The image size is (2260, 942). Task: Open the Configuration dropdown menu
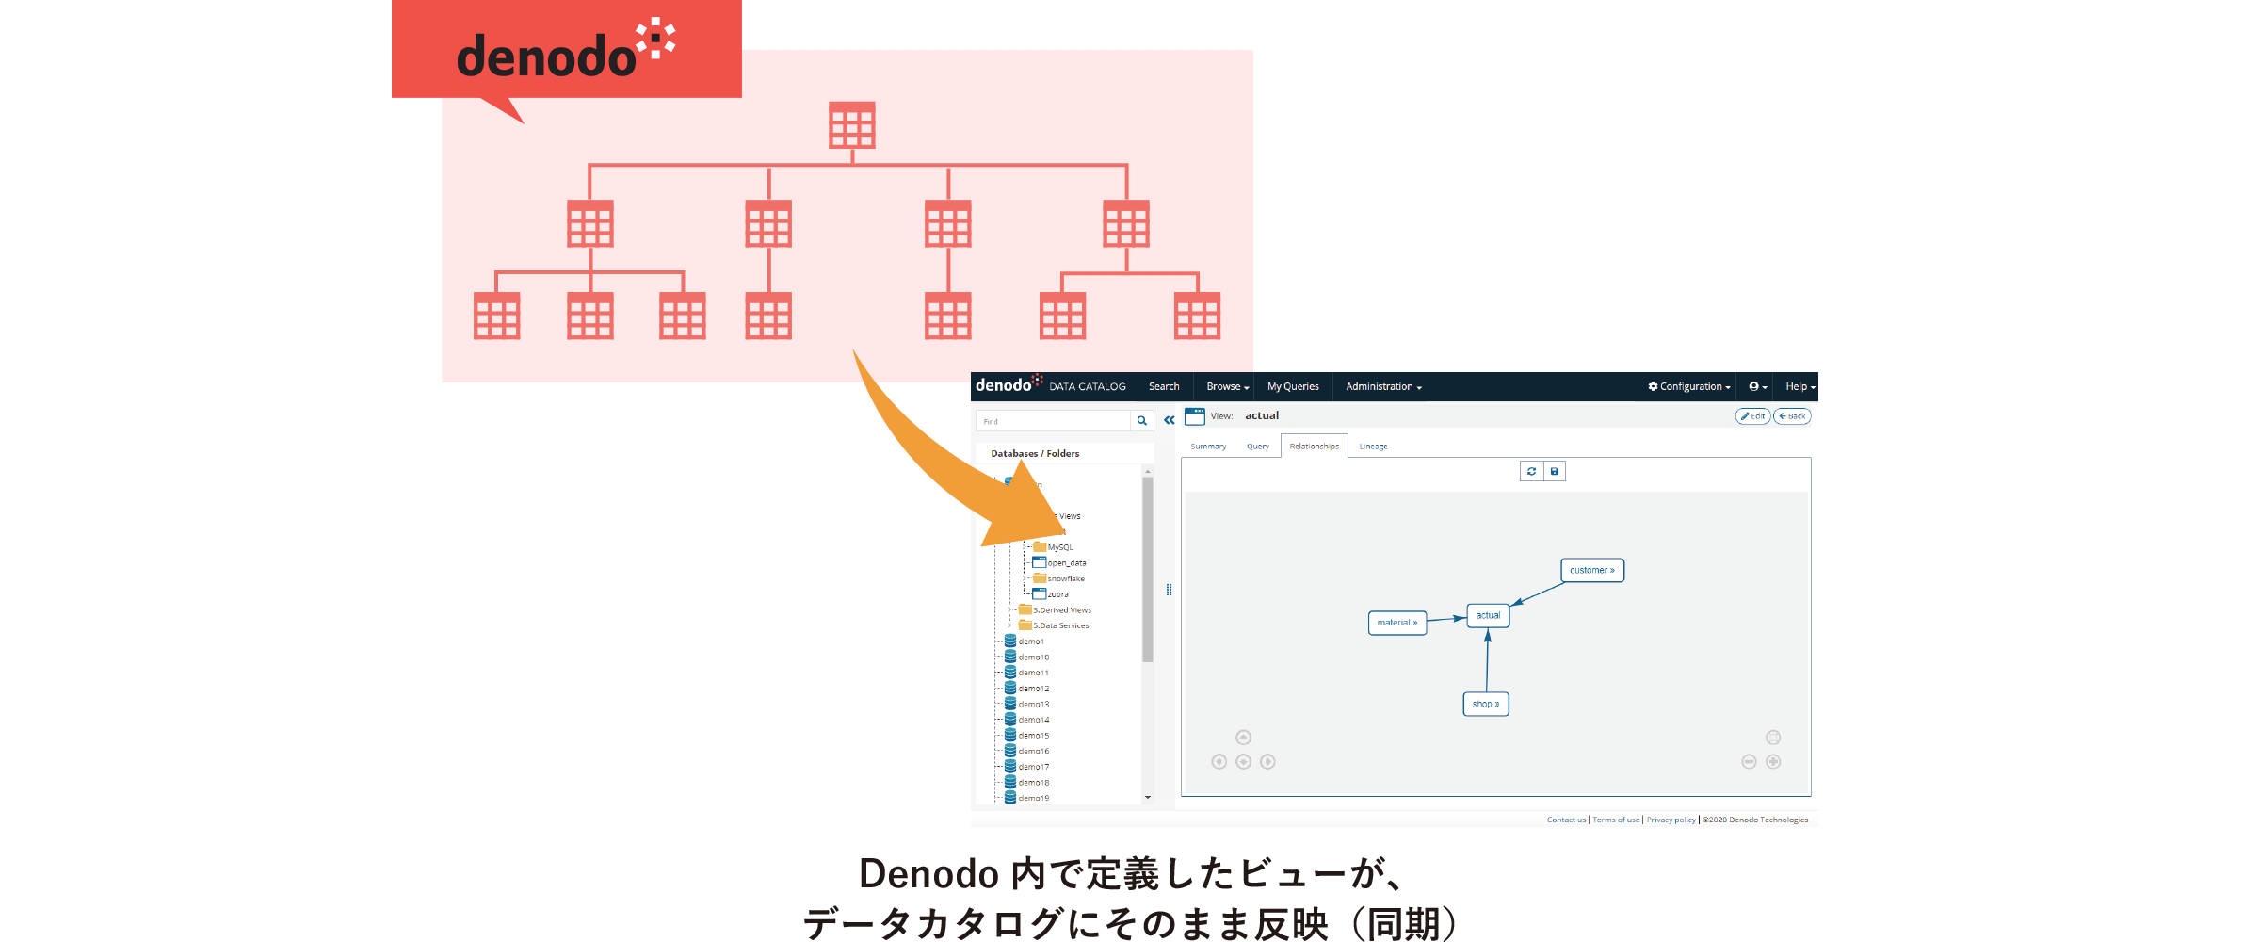(x=1689, y=386)
